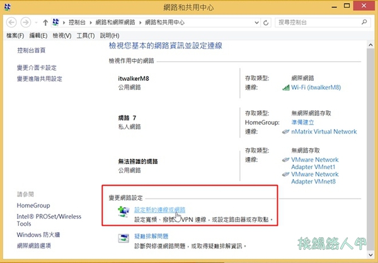Select 網路和網際網路 in the breadcrumb
The height and width of the screenshot is (263, 378).
pos(115,23)
